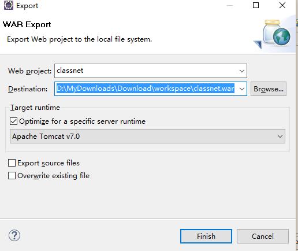Click the Browse... button

[x=269, y=89]
